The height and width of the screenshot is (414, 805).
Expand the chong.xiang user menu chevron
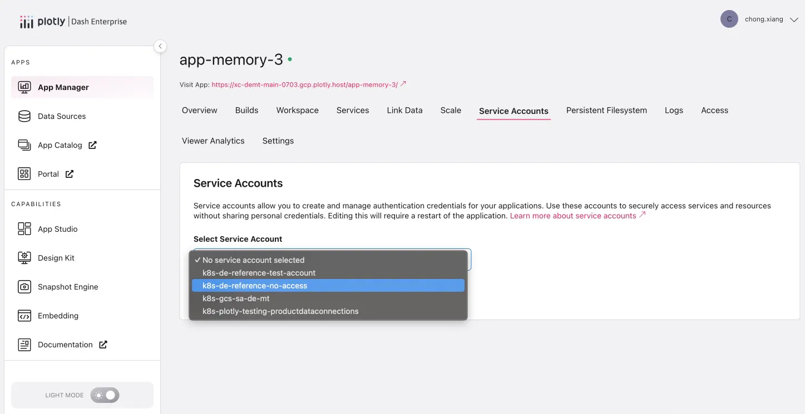click(794, 19)
